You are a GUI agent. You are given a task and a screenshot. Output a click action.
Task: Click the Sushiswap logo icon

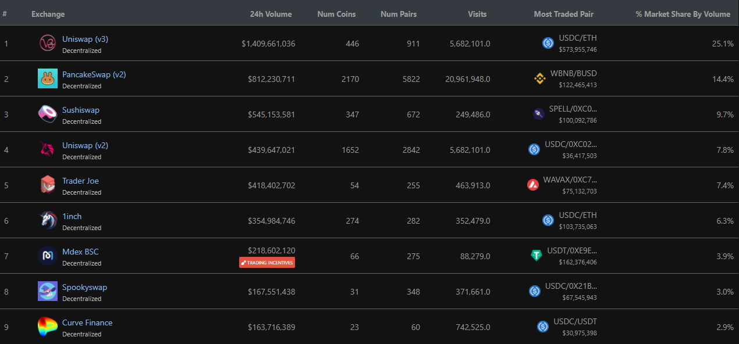(48, 114)
